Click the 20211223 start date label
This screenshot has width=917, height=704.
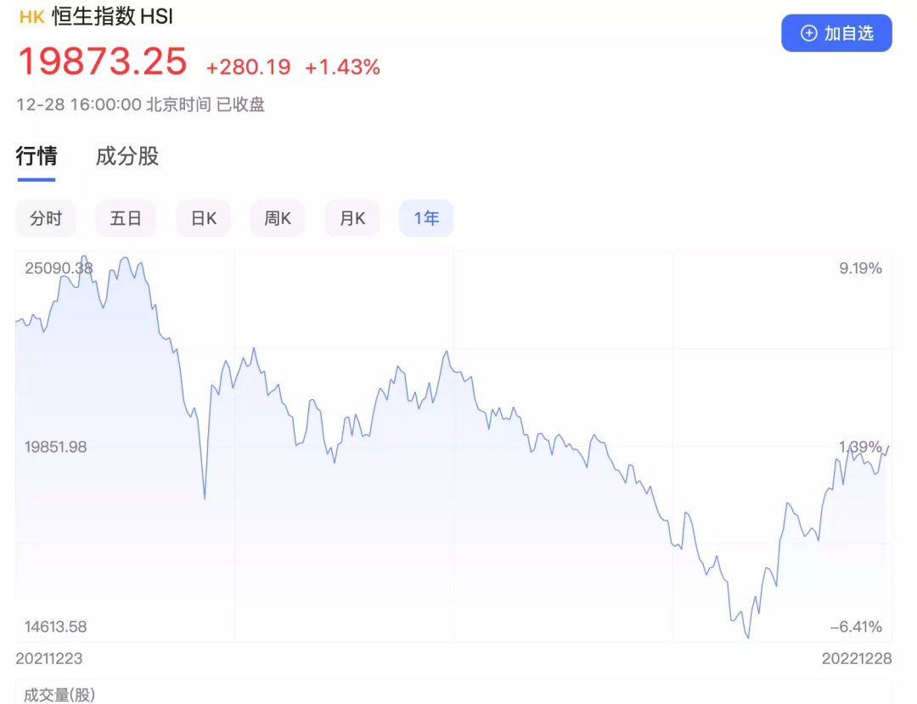[x=49, y=658]
